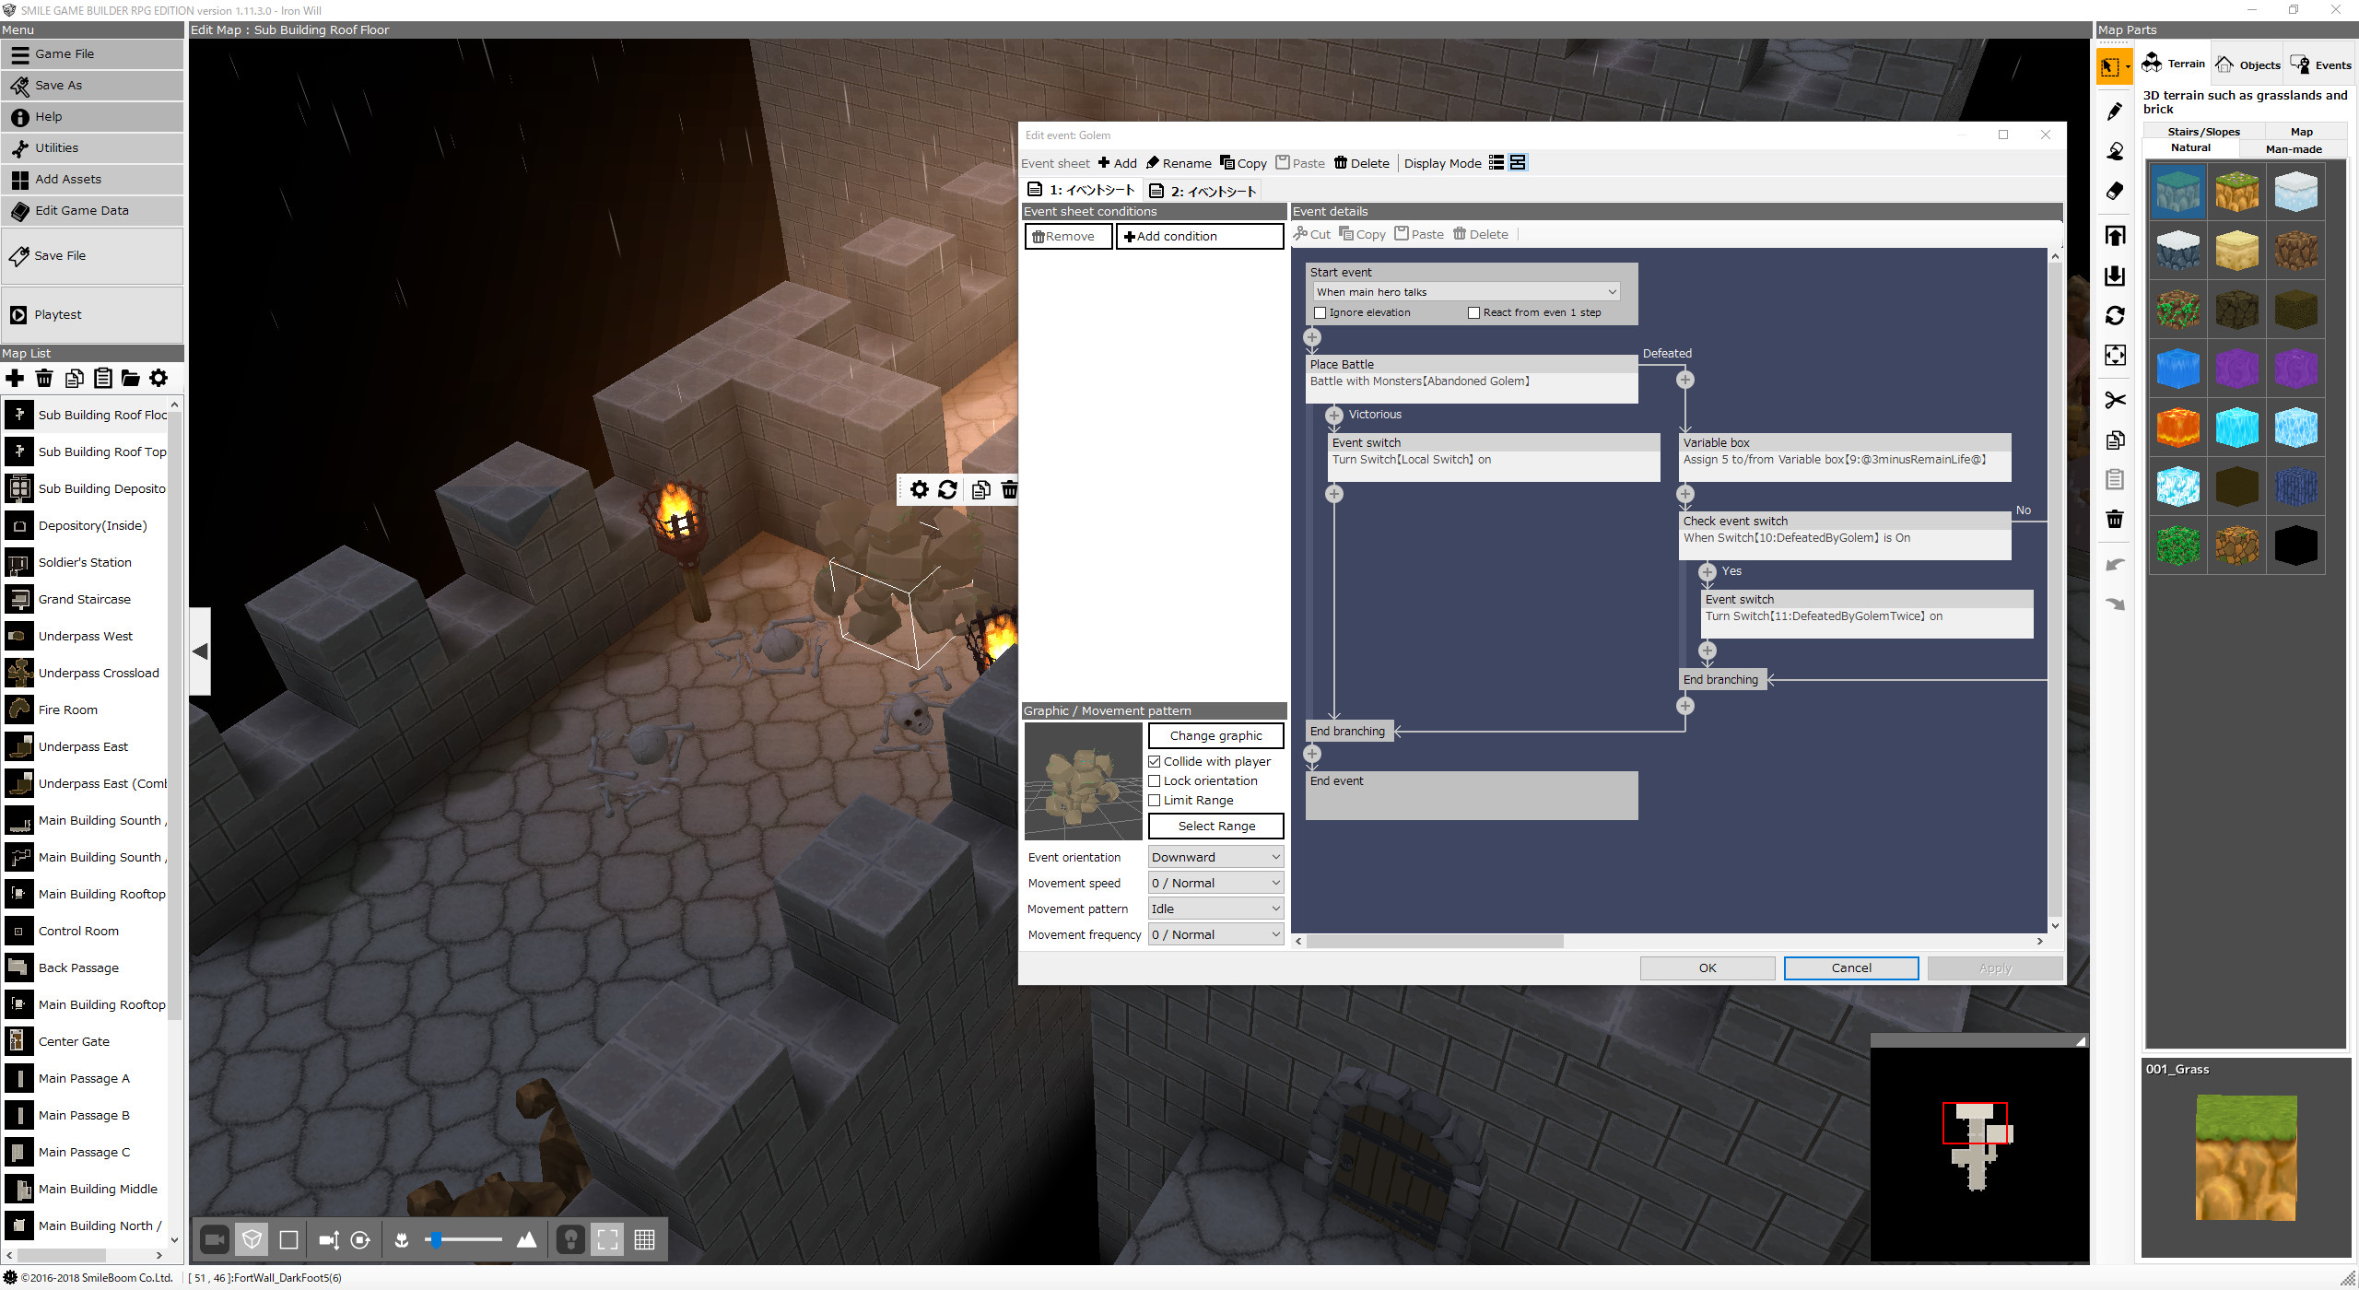Viewport: 2359px width, 1290px height.
Task: Enable the Lock orientation checkbox
Action: coord(1156,780)
